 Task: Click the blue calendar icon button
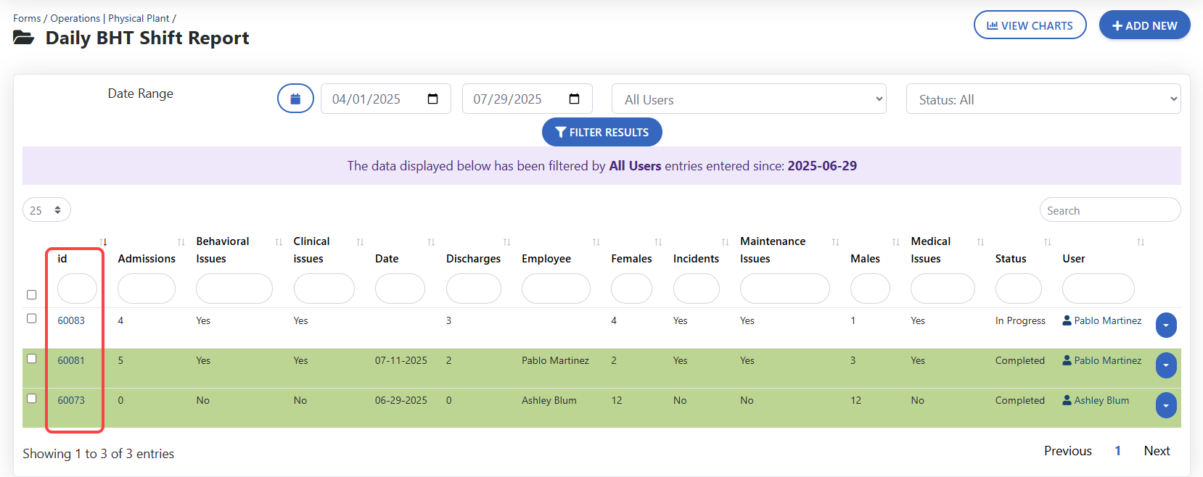295,99
